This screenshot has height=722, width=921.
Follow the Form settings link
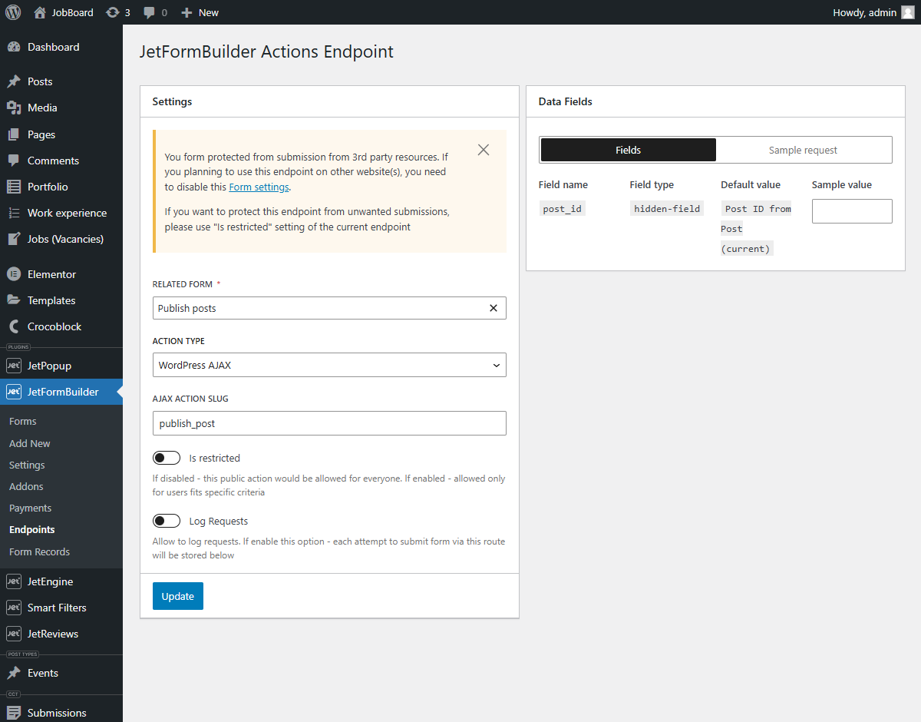coord(259,187)
